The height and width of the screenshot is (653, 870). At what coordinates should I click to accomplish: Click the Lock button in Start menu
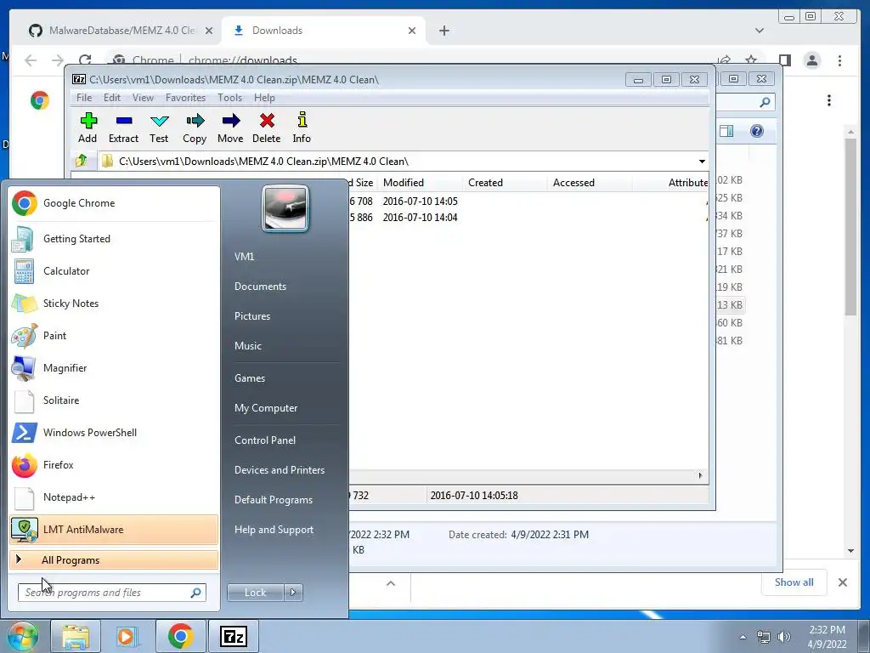click(x=255, y=593)
